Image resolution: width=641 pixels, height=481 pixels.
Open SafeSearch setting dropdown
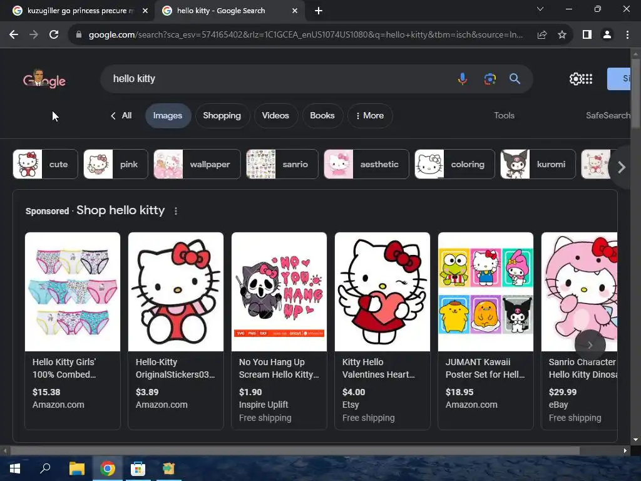coord(608,116)
